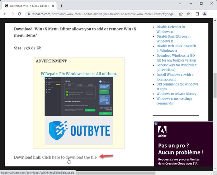Image resolution: width=217 pixels, height=175 pixels.
Task: Click the Size: 238.62 Kb text
Action: [x=28, y=48]
